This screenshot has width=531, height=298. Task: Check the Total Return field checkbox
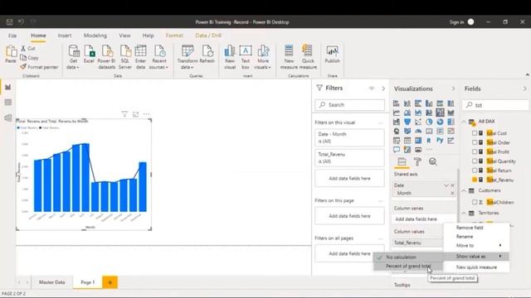tap(475, 171)
